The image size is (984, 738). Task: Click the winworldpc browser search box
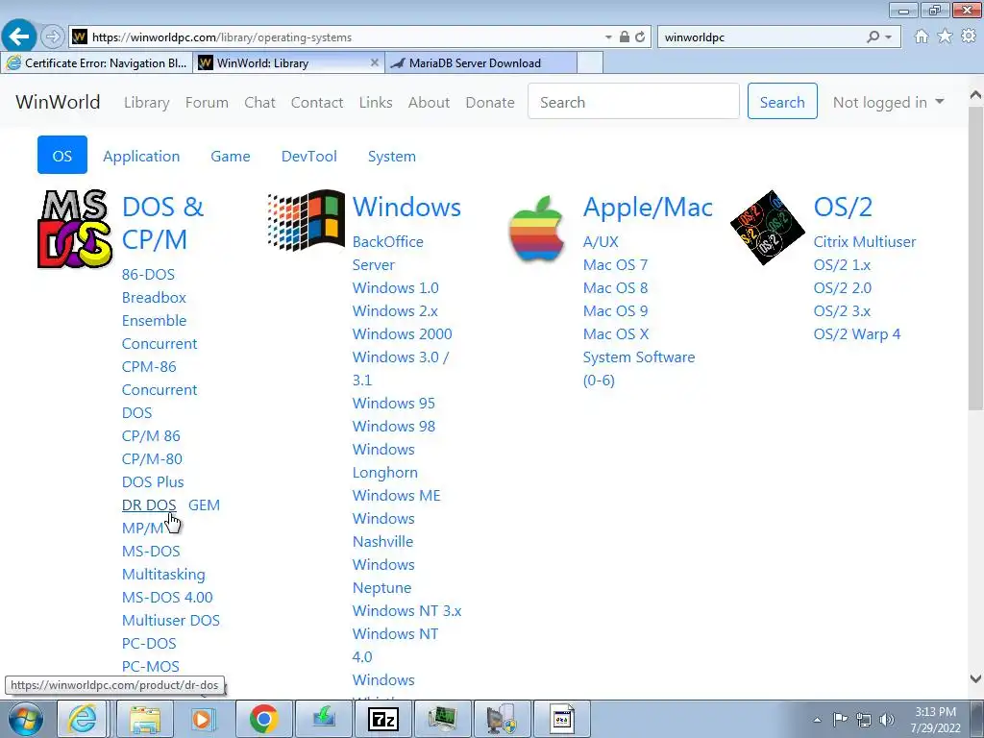coord(761,37)
